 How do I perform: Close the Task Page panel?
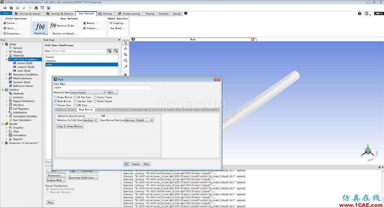coord(120,40)
